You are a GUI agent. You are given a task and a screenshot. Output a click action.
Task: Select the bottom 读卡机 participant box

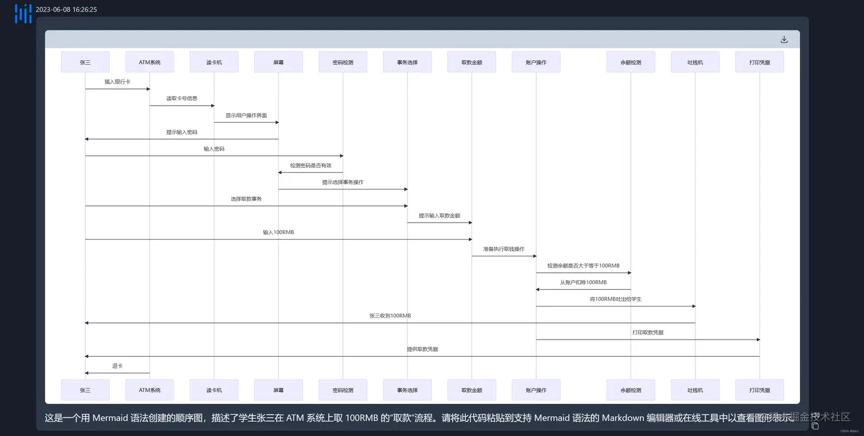pyautogui.click(x=214, y=390)
